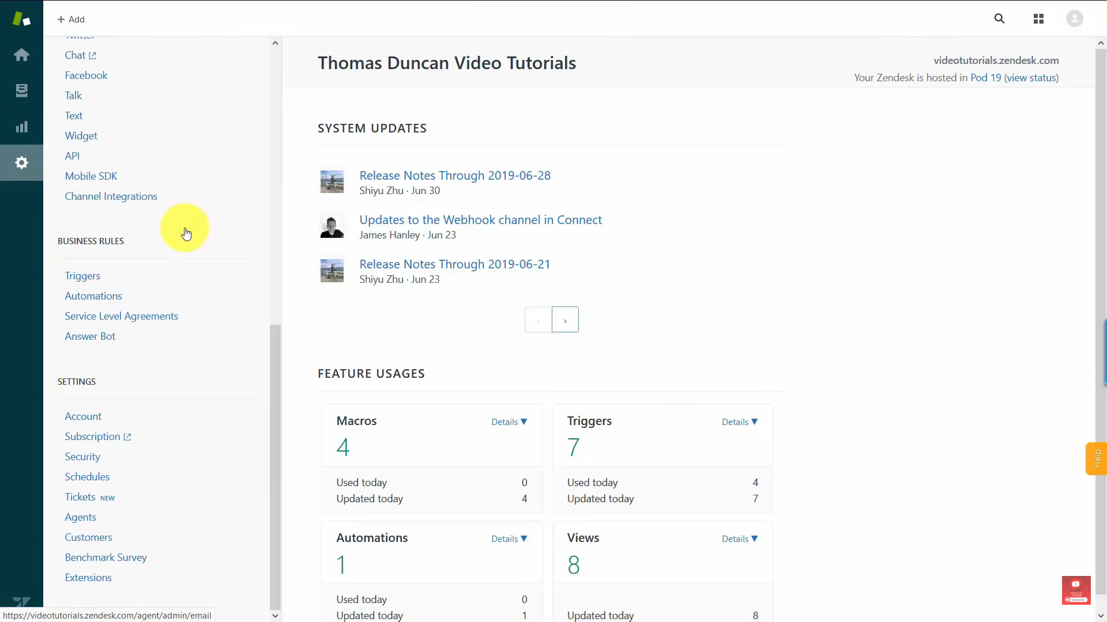Viewport: 1107px width, 622px height.
Task: Click the main page scroll down arrow
Action: tap(1101, 616)
